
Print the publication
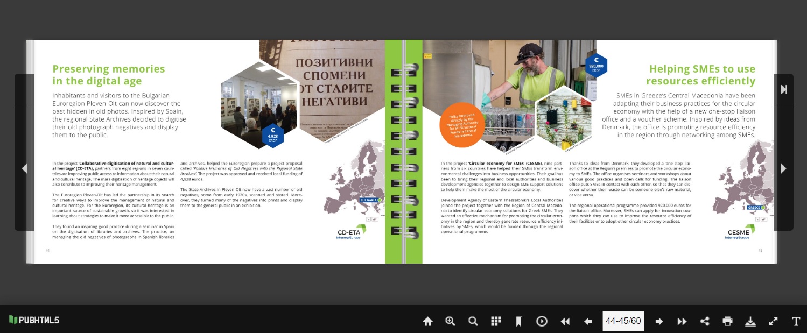[727, 321]
